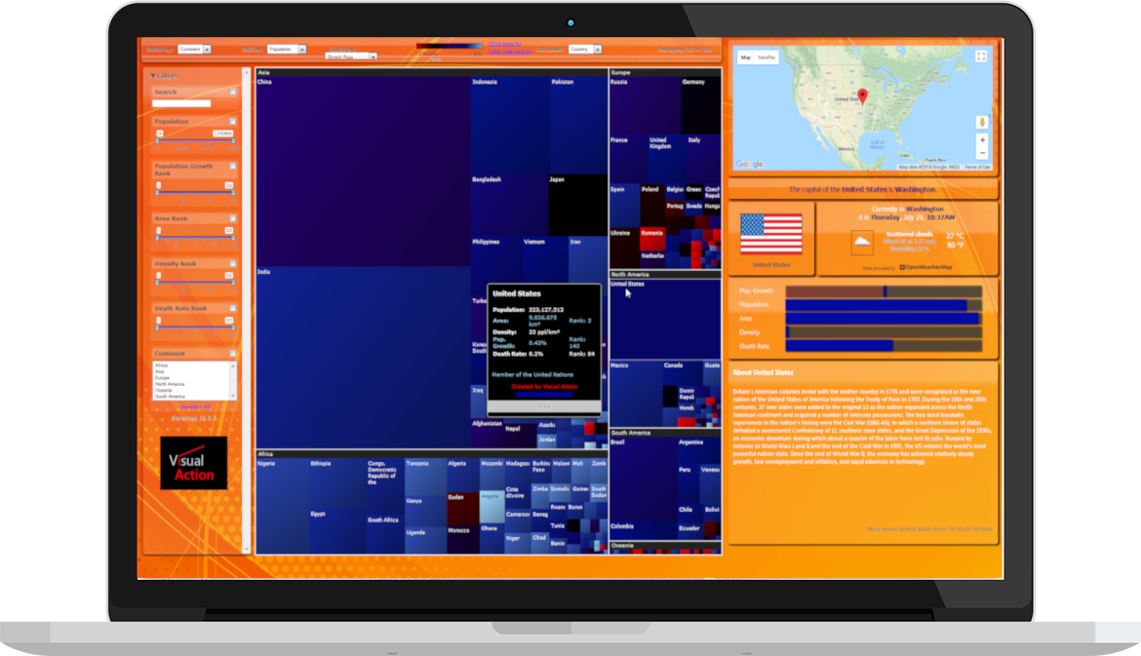The width and height of the screenshot is (1141, 656).
Task: Toggle the Population Growth Rank checkbox
Action: pos(233,167)
